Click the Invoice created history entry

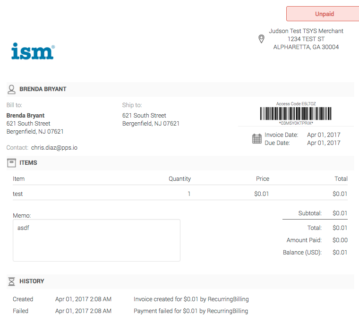click(191, 299)
